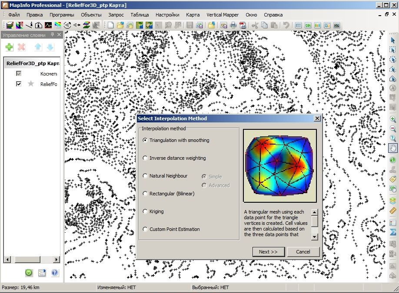Click the Next >> button
Image resolution: width=399 pixels, height=293 pixels.
(269, 252)
